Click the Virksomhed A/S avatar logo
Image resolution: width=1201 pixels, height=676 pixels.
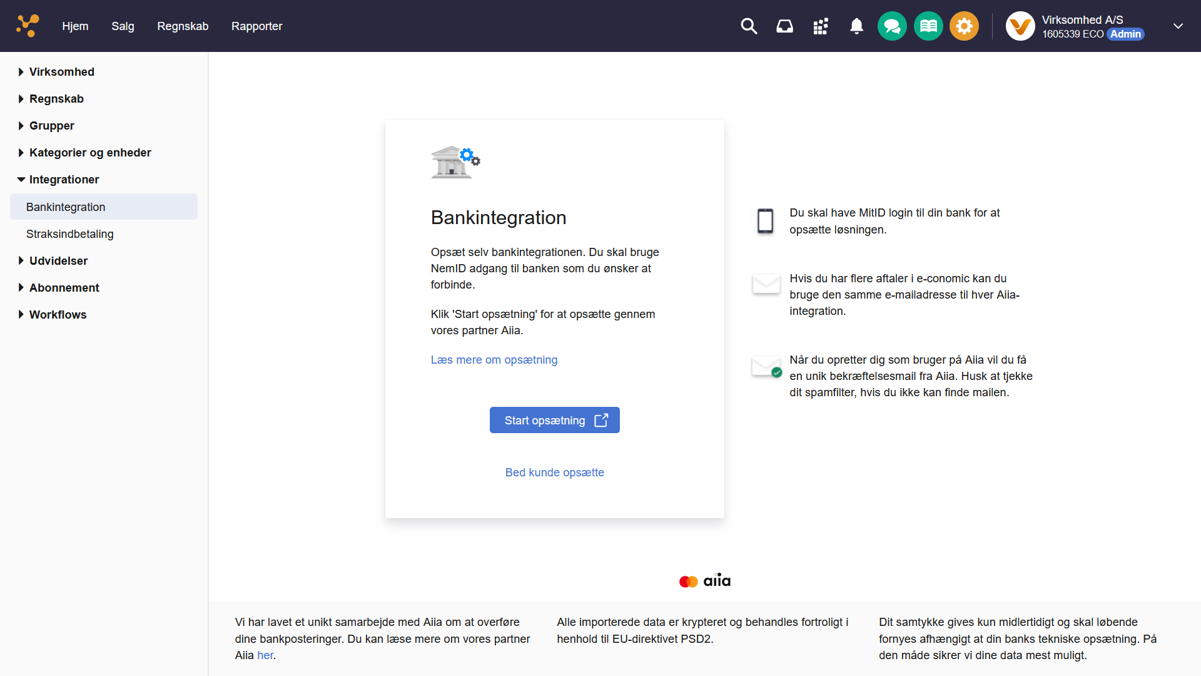[x=1020, y=26]
